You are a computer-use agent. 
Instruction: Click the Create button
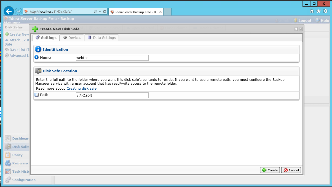click(x=270, y=170)
